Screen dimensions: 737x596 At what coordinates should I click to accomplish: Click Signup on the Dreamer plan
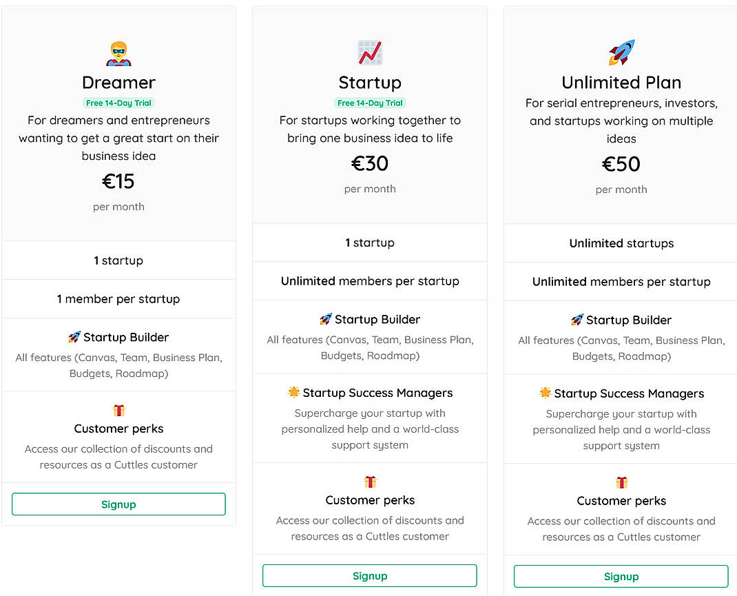click(x=118, y=504)
